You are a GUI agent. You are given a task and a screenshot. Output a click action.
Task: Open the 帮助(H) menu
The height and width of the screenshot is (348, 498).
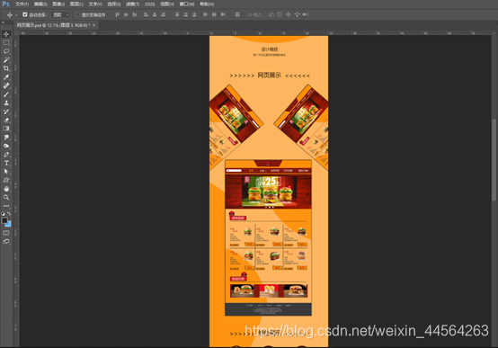(207, 4)
